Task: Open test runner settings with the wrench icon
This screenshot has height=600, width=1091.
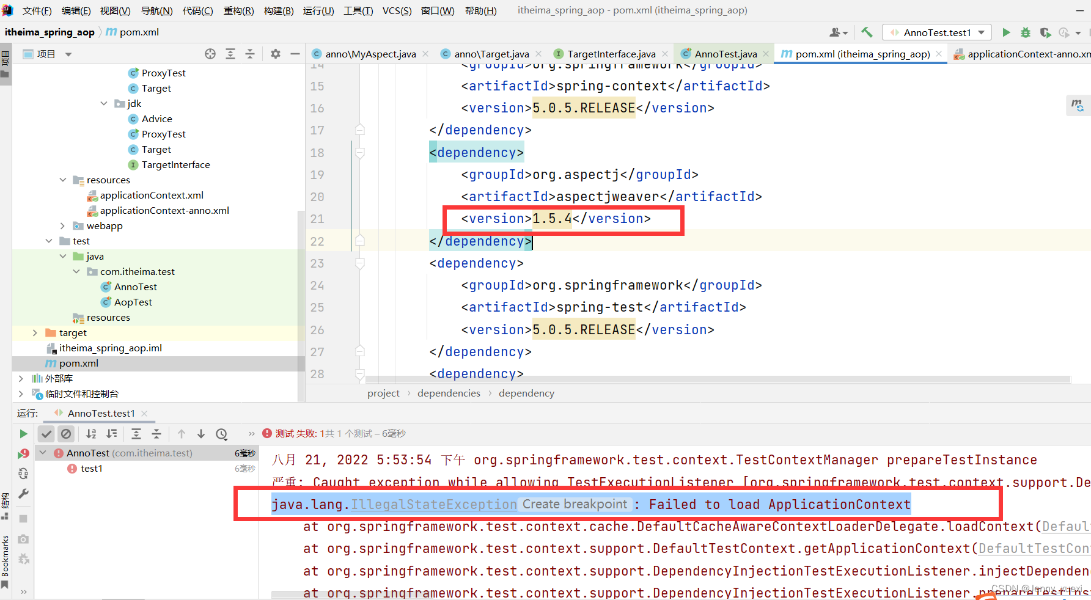Action: click(23, 494)
